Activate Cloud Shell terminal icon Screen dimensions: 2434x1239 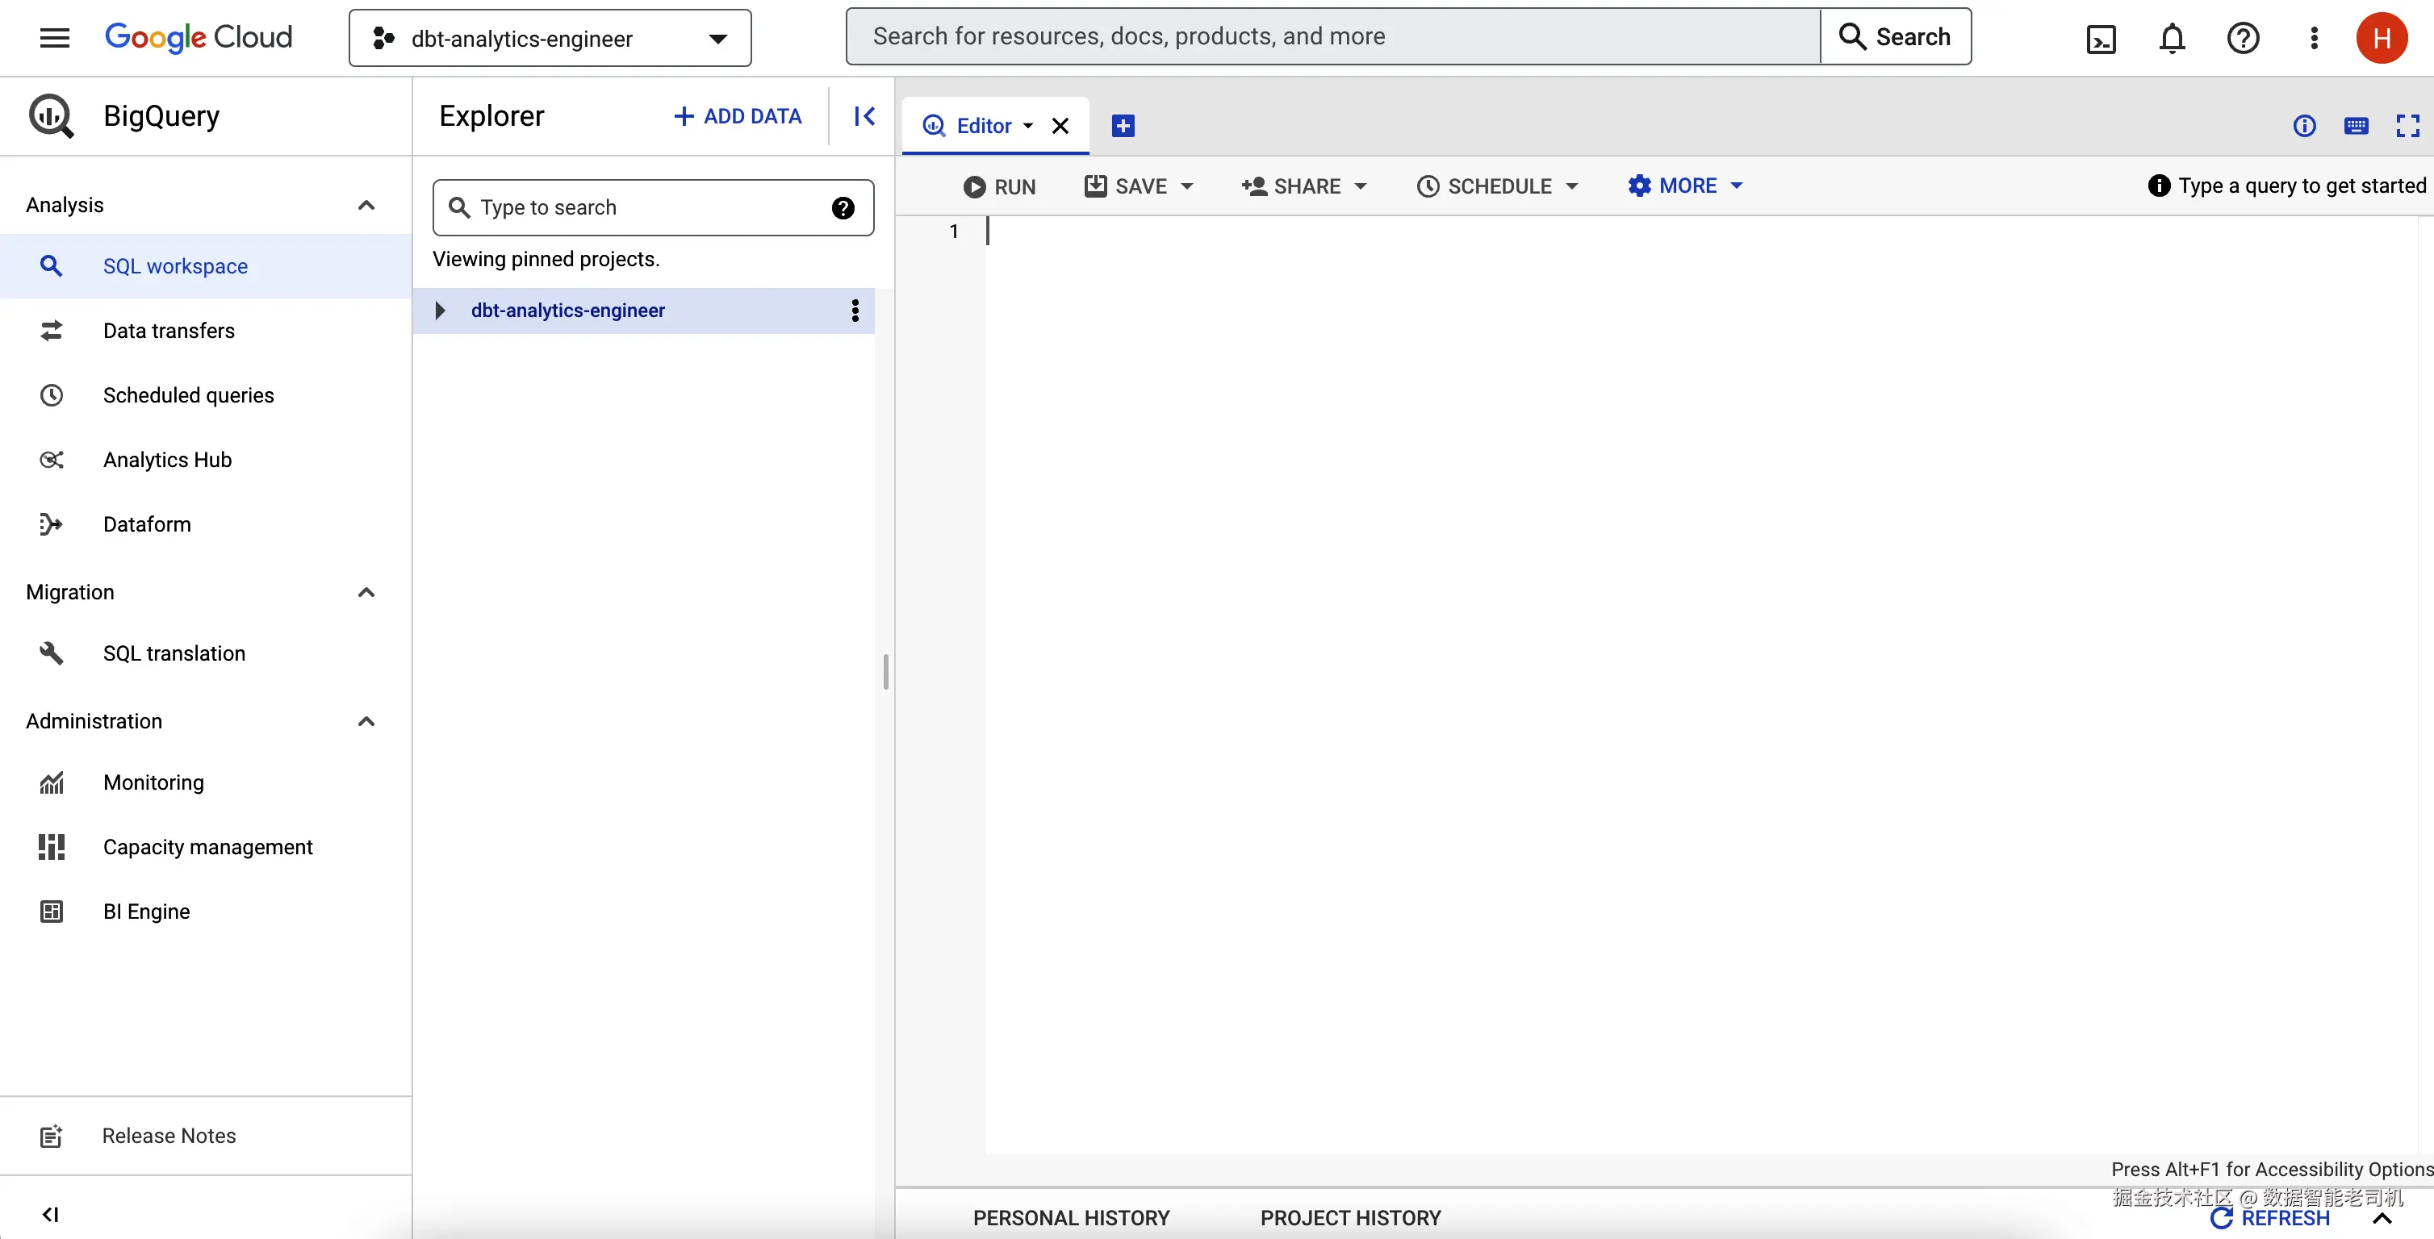2102,39
